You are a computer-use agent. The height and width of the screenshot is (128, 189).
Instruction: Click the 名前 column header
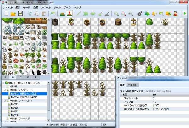(135, 95)
